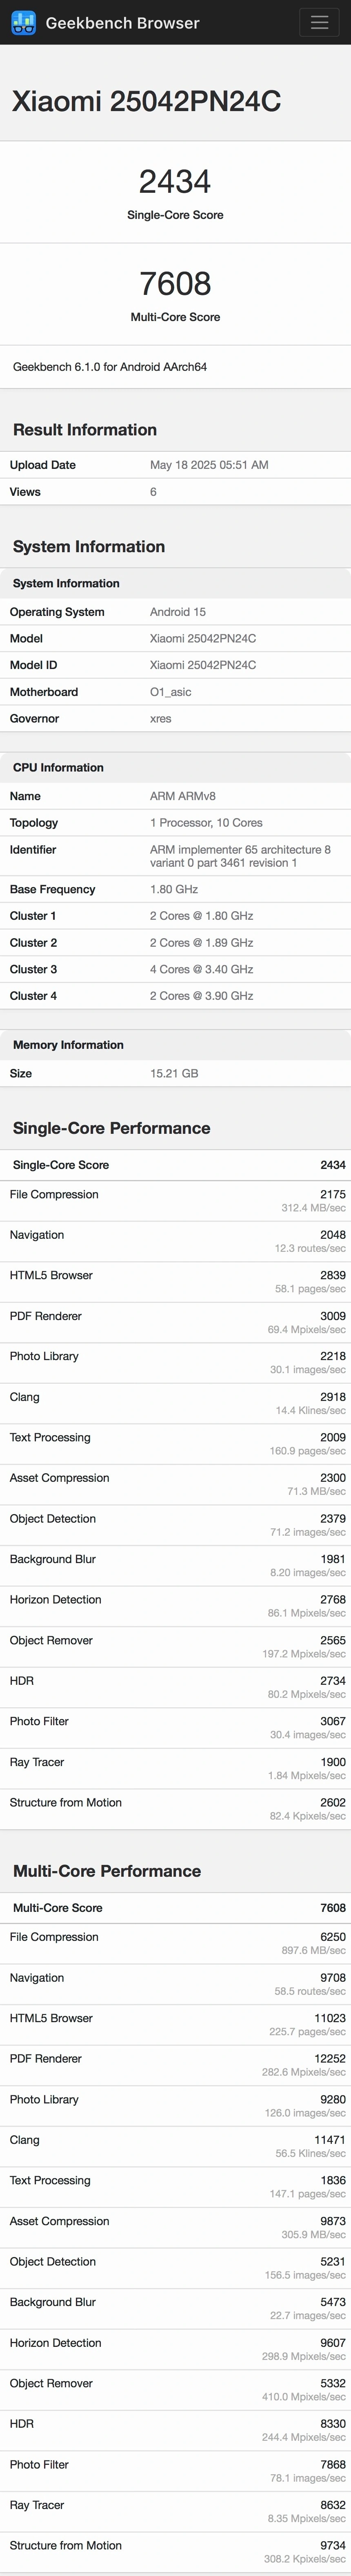The image size is (351, 2576).
Task: Open the hamburger navigation menu
Action: (319, 22)
